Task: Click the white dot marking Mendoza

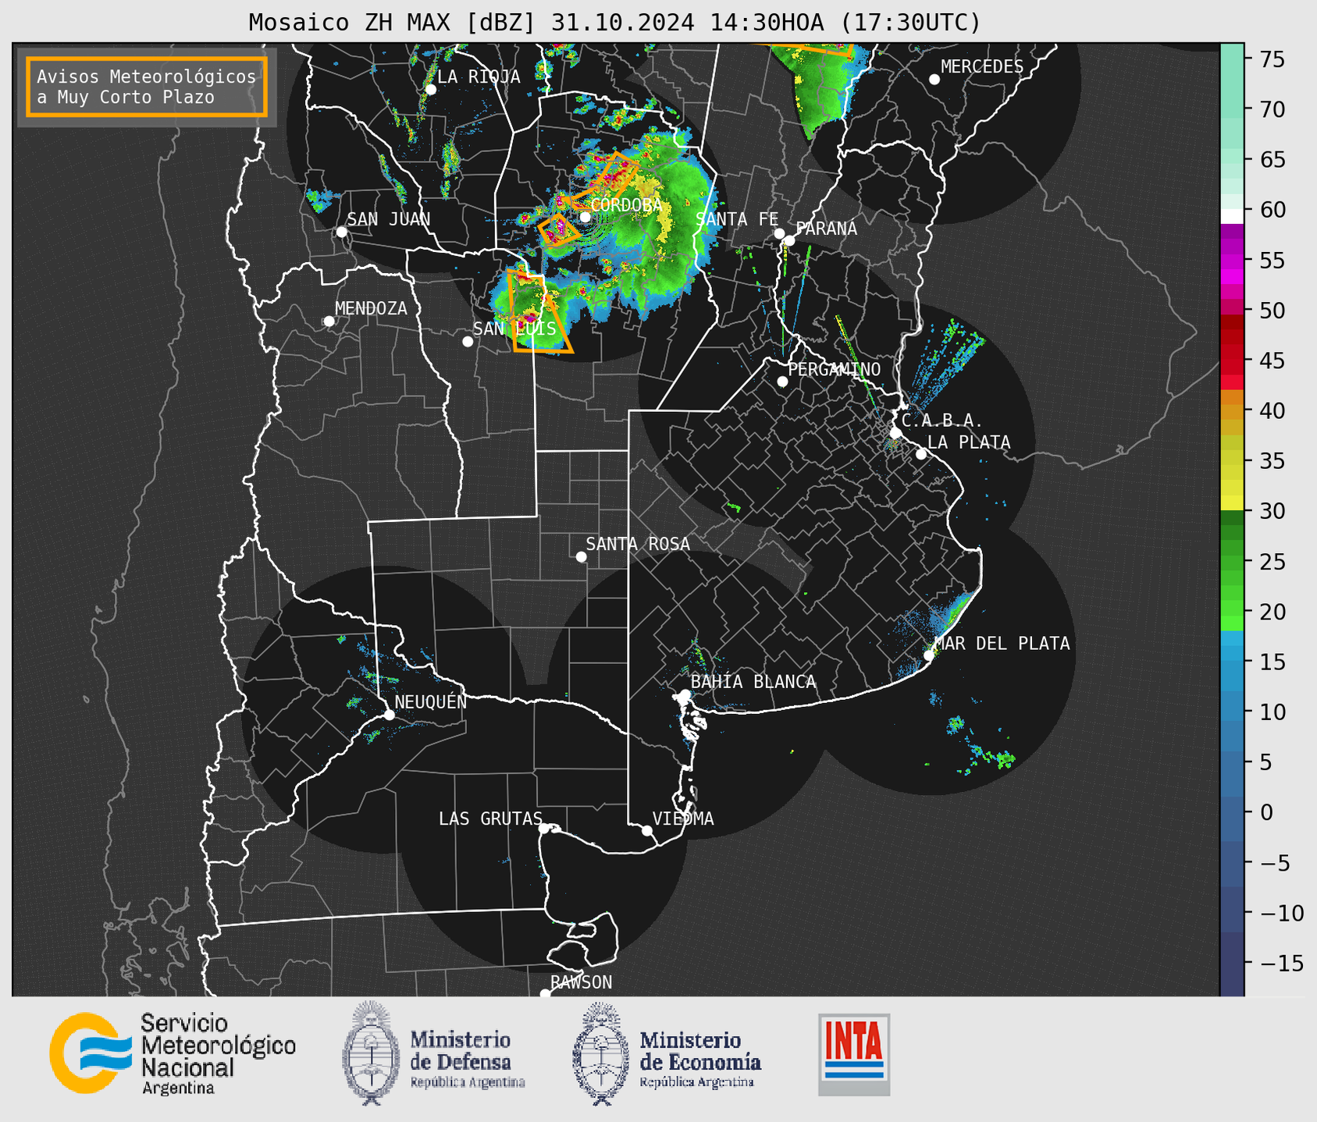Action: tap(329, 321)
